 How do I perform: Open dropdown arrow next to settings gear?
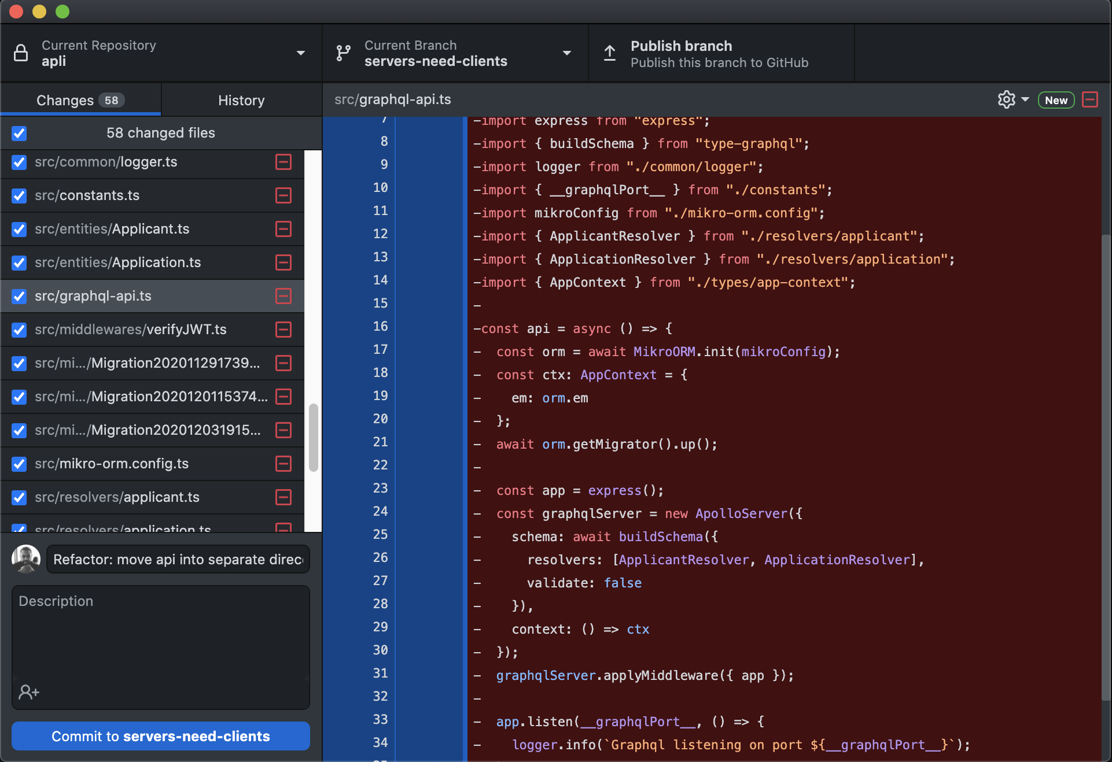pos(1025,99)
